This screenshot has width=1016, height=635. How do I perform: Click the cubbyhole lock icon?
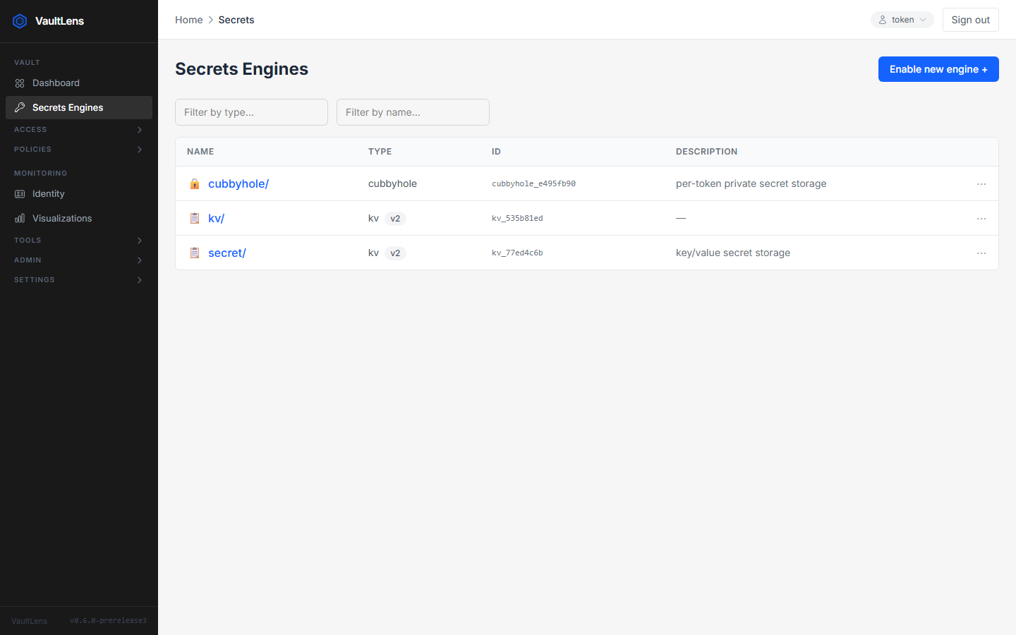195,184
